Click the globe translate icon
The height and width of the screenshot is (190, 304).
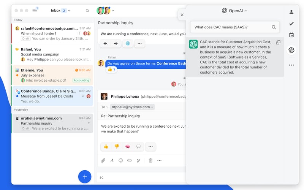[x=128, y=43]
